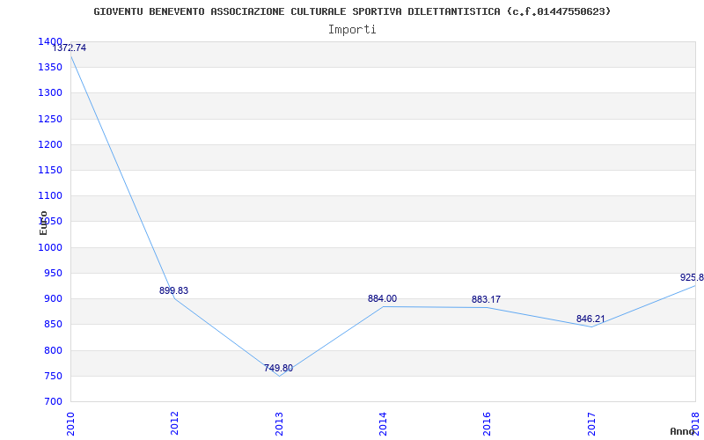The width and height of the screenshot is (704, 440).
Task: Select the 884.00 data label
Action: (x=382, y=299)
